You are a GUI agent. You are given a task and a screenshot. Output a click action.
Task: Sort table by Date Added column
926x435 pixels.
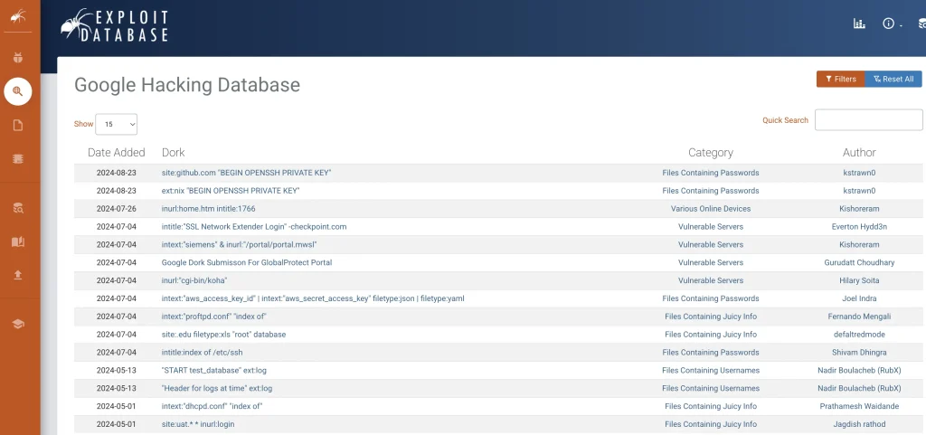pos(116,152)
